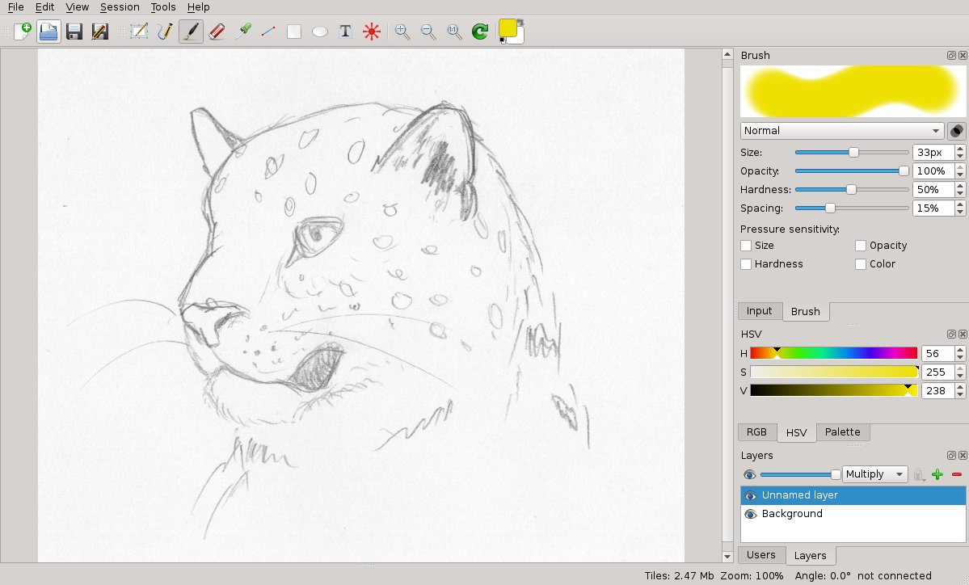The width and height of the screenshot is (969, 585).
Task: Float the Layers dock panel
Action: [951, 455]
